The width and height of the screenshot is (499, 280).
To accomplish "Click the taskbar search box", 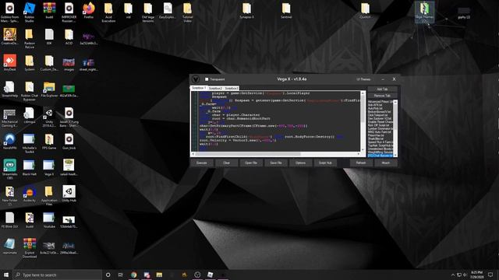I will click(x=58, y=275).
